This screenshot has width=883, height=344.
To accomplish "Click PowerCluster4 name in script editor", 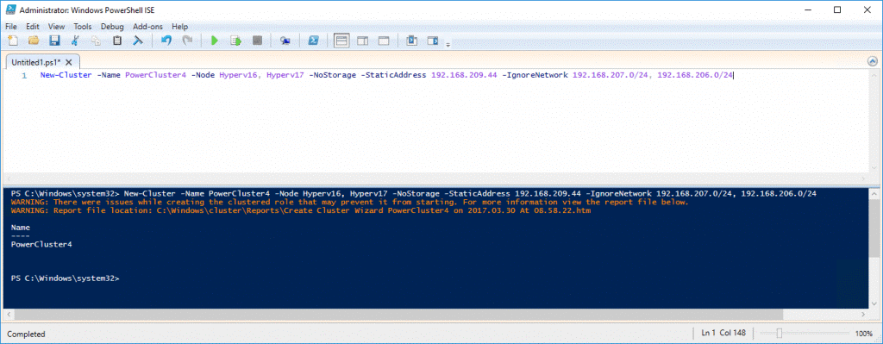I will [155, 75].
